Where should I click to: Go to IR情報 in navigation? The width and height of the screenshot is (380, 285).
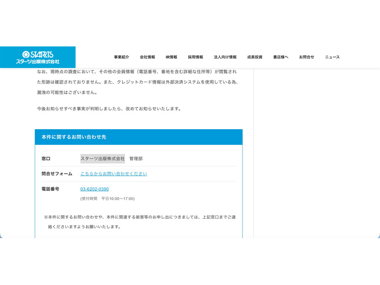pyautogui.click(x=171, y=57)
